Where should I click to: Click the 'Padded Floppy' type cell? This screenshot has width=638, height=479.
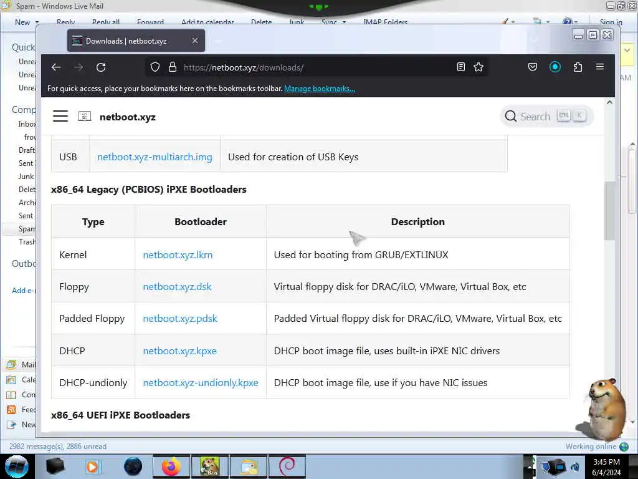pyautogui.click(x=92, y=319)
